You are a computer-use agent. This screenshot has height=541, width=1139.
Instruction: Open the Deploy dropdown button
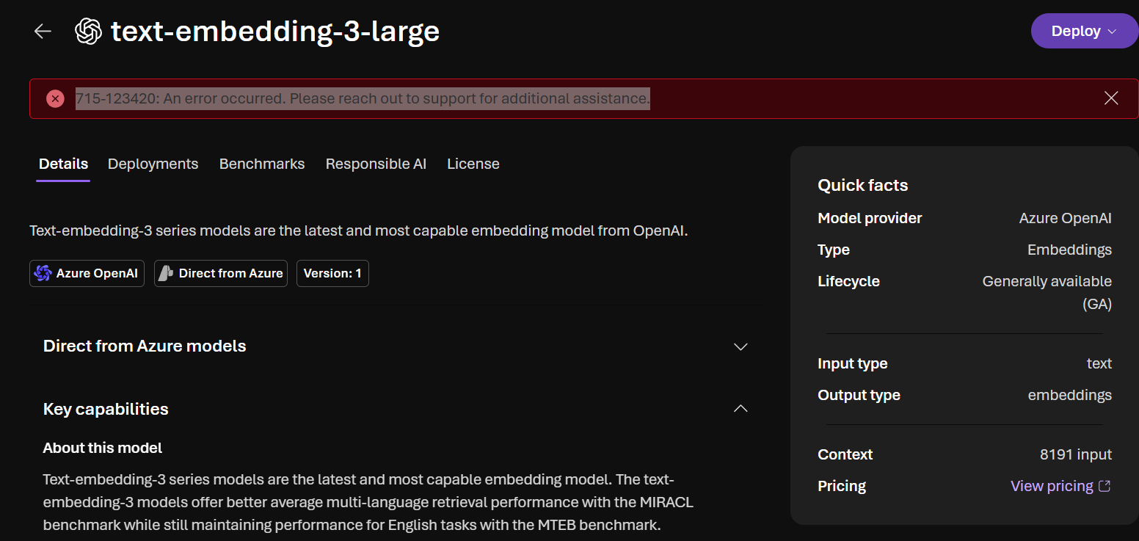coord(1084,31)
